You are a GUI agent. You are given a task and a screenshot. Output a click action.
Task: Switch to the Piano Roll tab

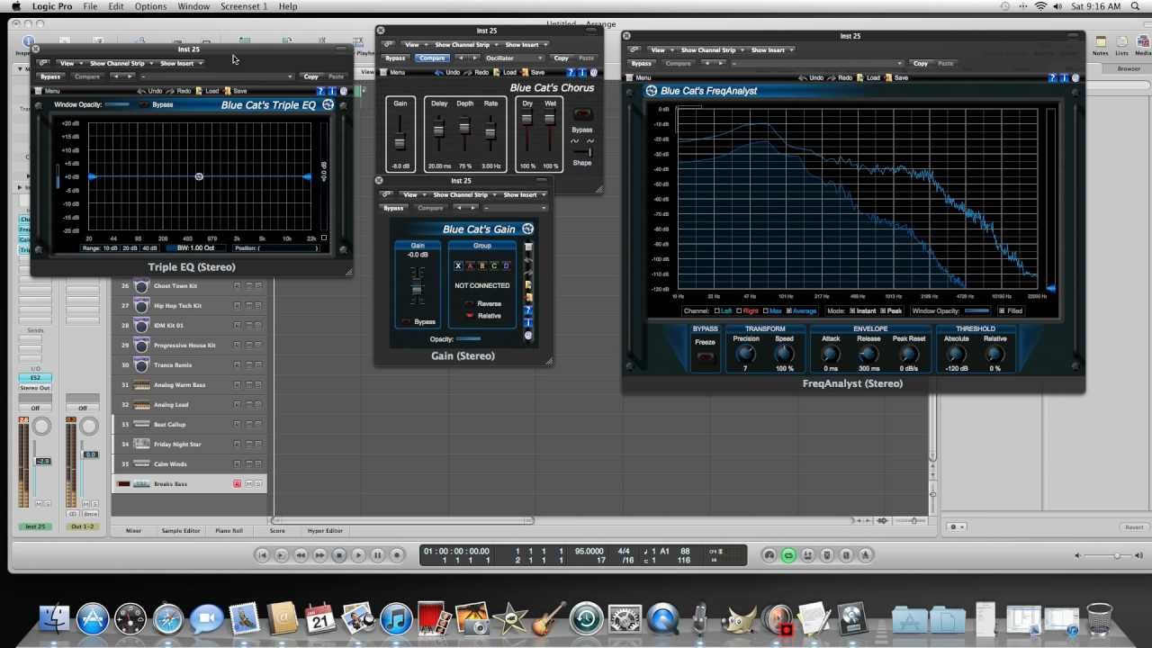[229, 531]
